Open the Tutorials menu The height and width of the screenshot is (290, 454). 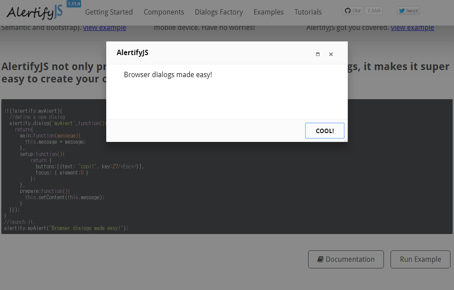[x=308, y=12]
